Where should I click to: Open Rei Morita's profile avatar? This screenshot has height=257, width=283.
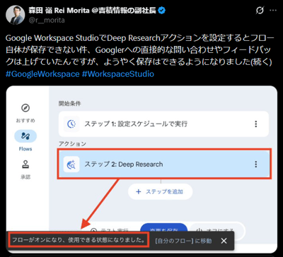[16, 15]
